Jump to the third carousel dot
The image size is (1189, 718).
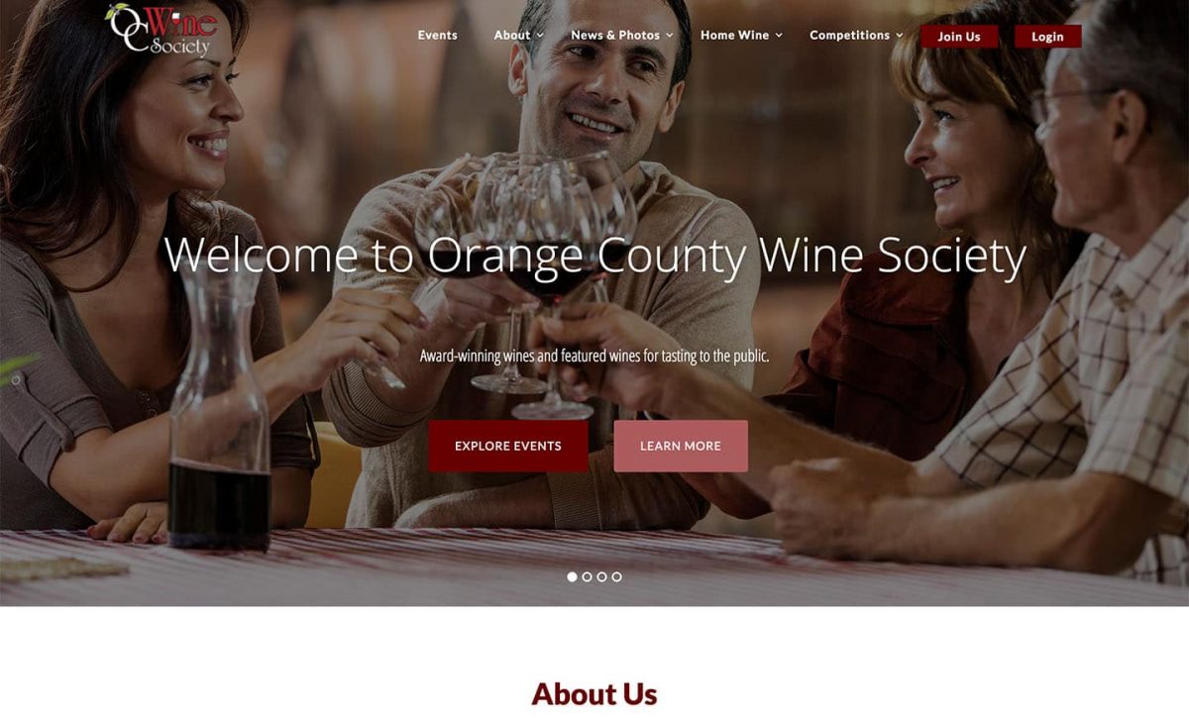[x=601, y=576]
